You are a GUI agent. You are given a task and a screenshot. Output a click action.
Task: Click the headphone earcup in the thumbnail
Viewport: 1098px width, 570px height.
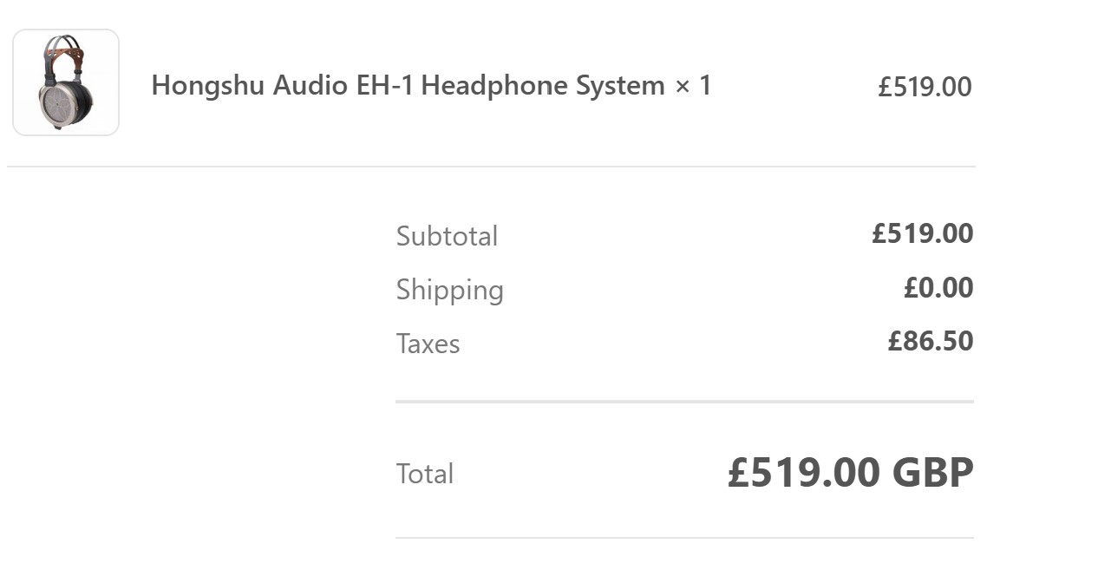coord(66,103)
